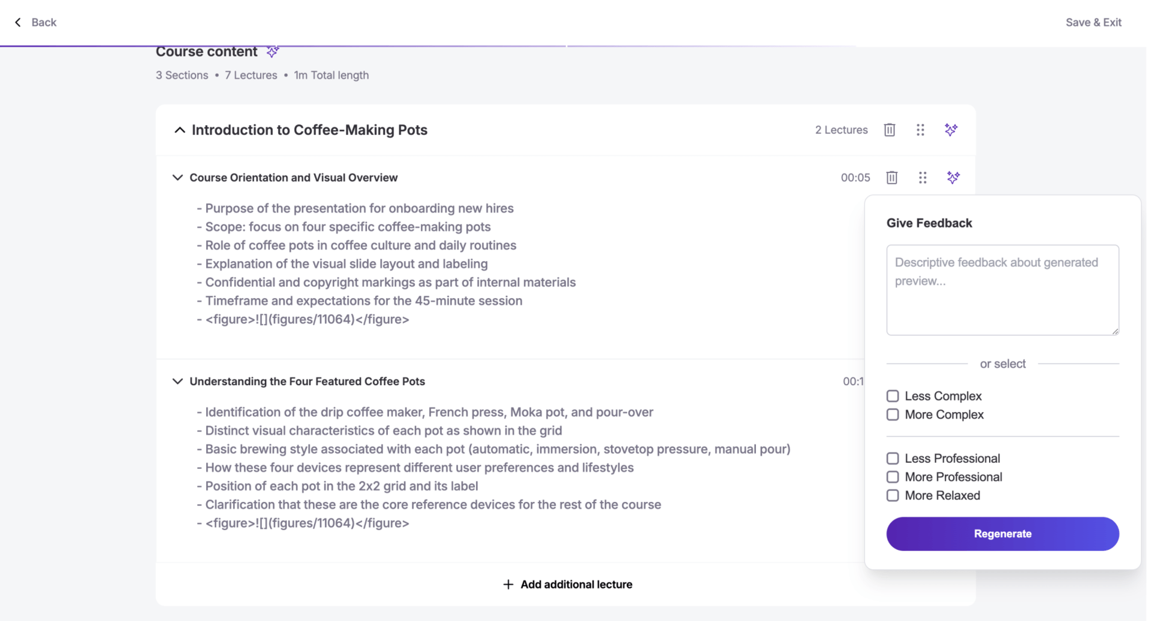Click the sparkle AI icon next to Course content
1151x621 pixels.
point(272,52)
